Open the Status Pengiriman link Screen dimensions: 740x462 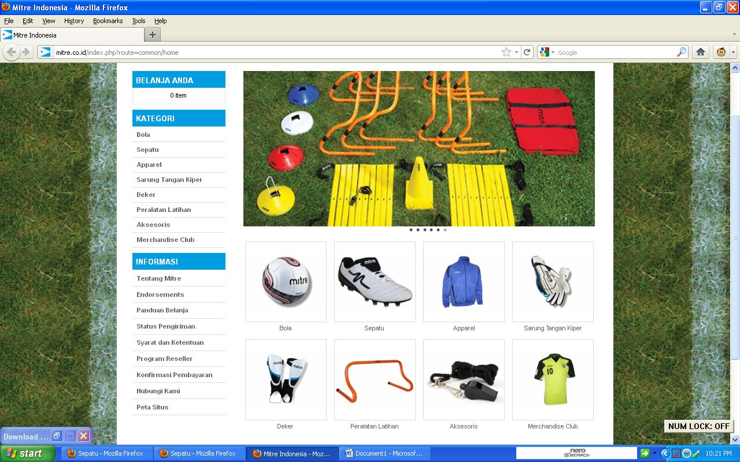(x=166, y=326)
